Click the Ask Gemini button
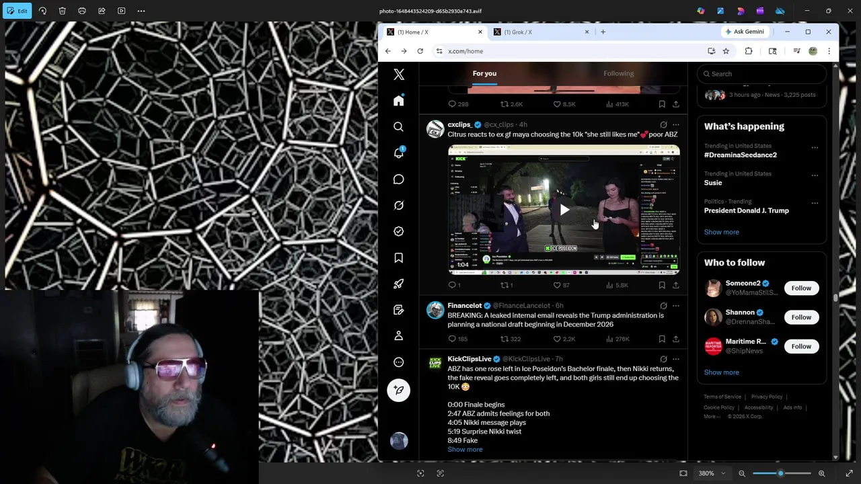The image size is (861, 484). pyautogui.click(x=745, y=32)
